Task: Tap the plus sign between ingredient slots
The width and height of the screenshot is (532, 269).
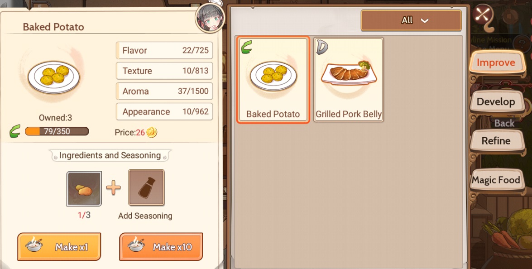Action: point(114,187)
